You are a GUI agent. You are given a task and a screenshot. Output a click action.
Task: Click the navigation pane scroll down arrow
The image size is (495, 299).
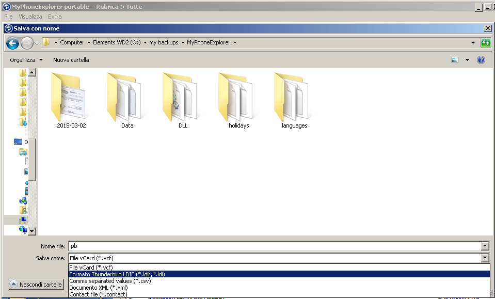(32, 231)
